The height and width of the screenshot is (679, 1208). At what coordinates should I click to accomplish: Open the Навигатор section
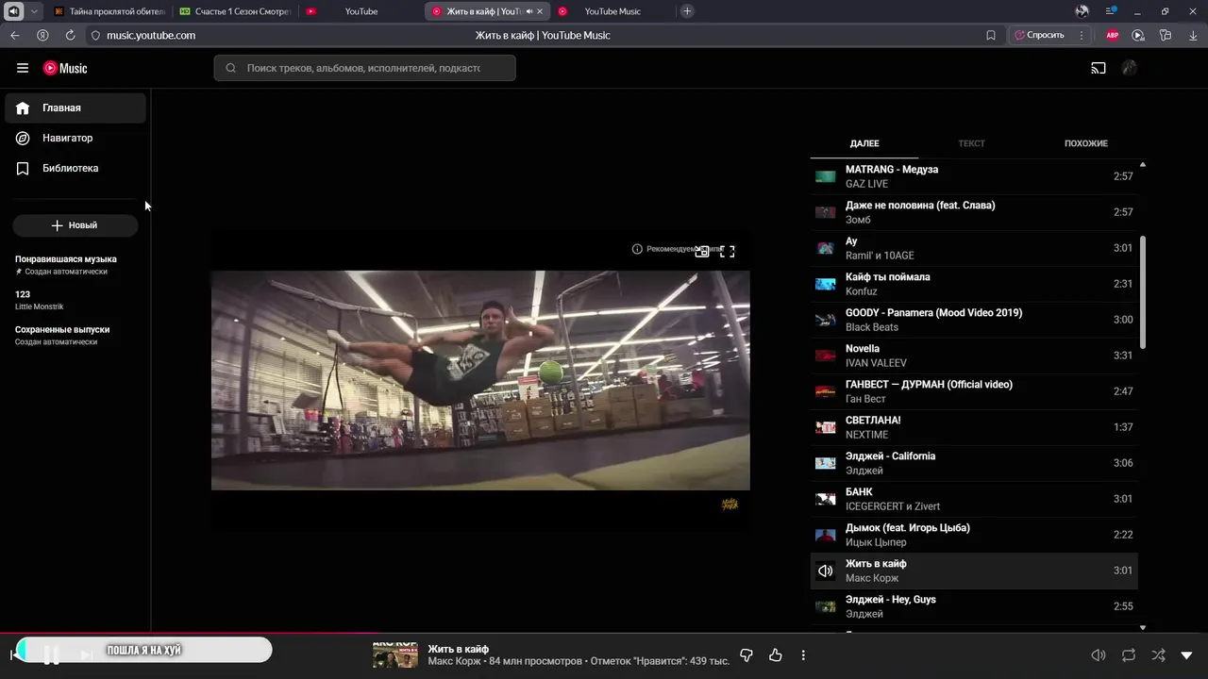(75, 138)
